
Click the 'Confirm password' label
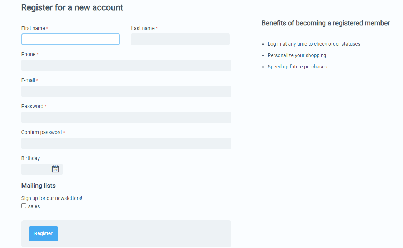(x=42, y=132)
